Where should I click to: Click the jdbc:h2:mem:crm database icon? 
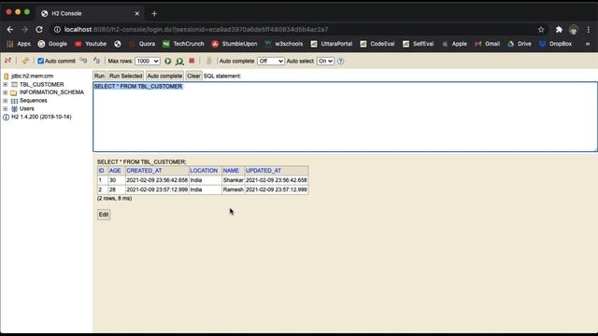(7, 77)
